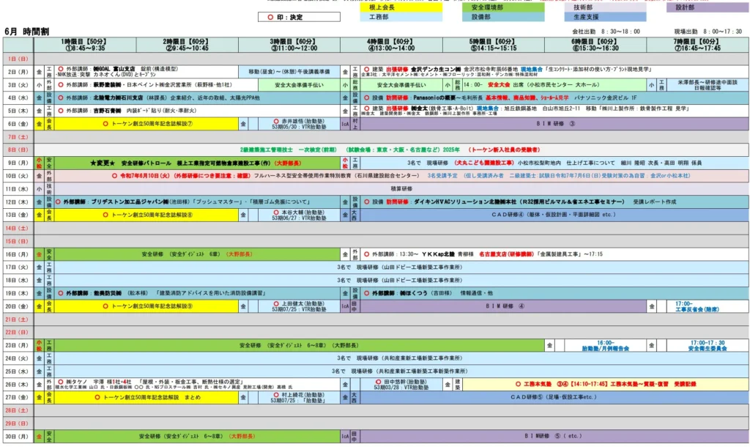Click 'トーケン創立50周年記念誌解説⑦' cell

146,124
